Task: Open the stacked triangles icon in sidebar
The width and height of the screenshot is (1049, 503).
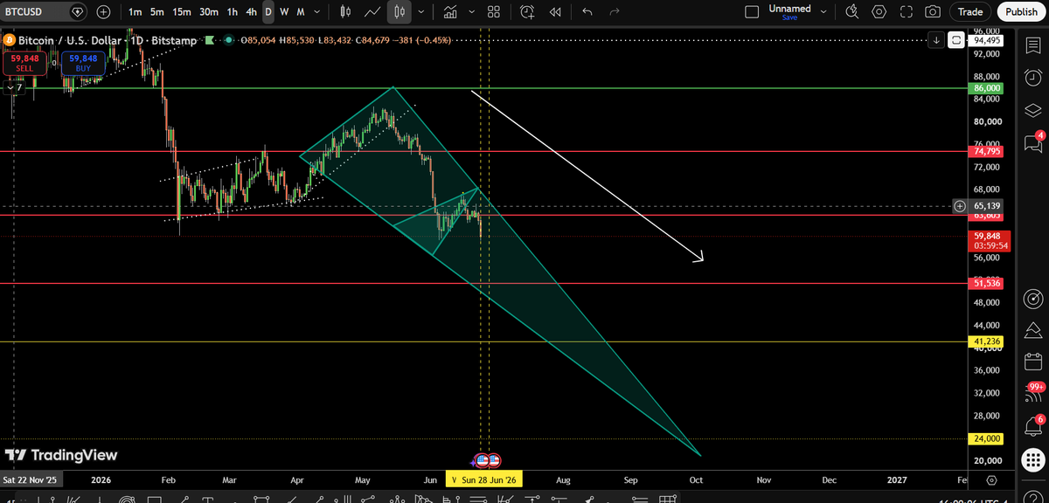Action: pos(1033,331)
